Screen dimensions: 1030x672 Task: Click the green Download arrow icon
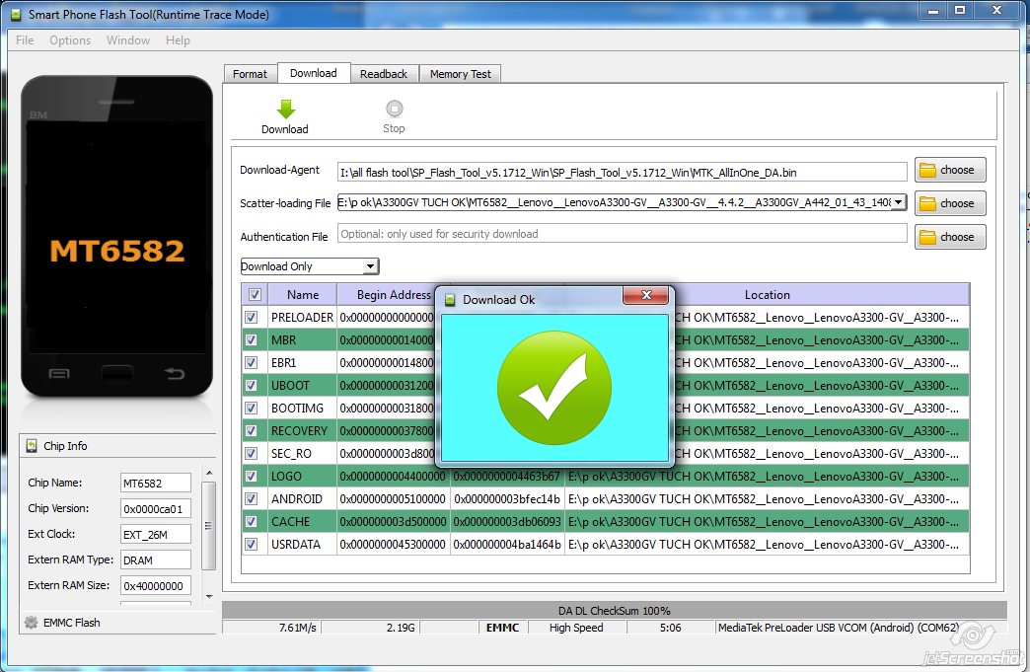[286, 110]
